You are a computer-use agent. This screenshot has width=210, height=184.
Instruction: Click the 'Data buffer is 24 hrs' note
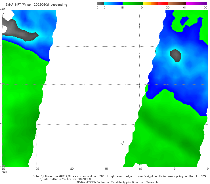tap(65, 179)
